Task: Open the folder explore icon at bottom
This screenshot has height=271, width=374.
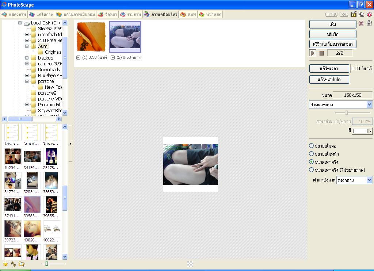Action: coord(22,264)
